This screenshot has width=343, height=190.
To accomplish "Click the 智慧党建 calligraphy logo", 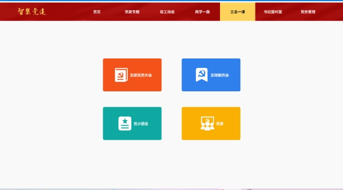I will point(32,11).
